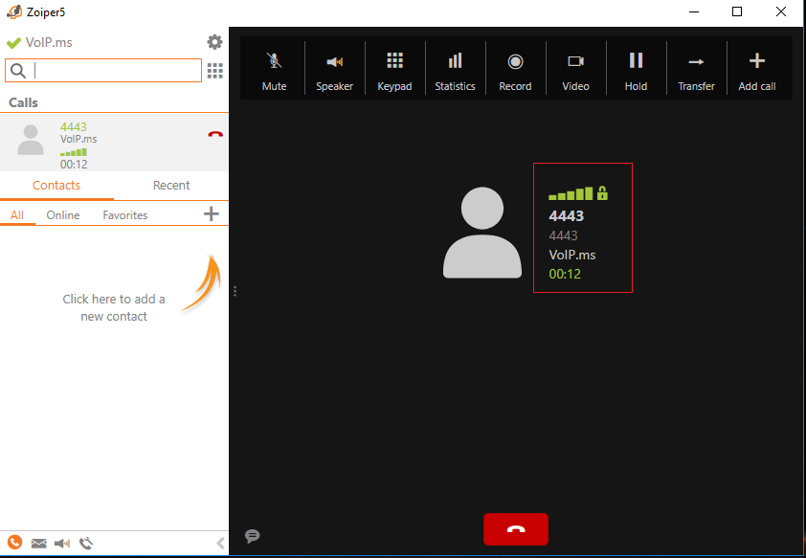Transfer the current call

696,67
